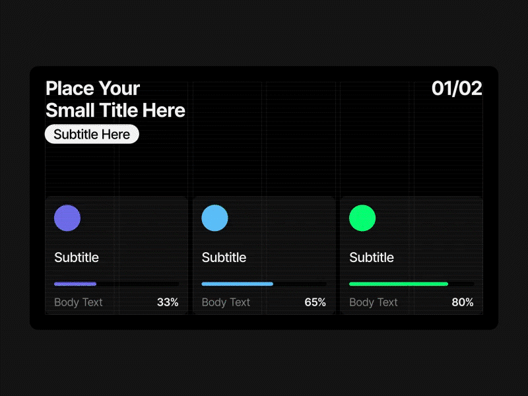
Task: Click the blue circle icon
Action: (x=214, y=218)
